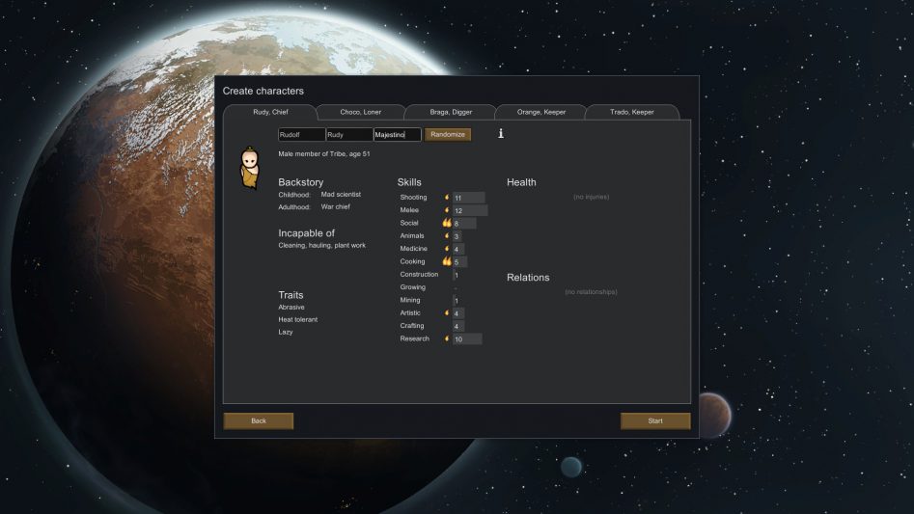Switch to the Rudy, Chief tab
Viewport: 914px width, 514px height.
click(x=270, y=112)
